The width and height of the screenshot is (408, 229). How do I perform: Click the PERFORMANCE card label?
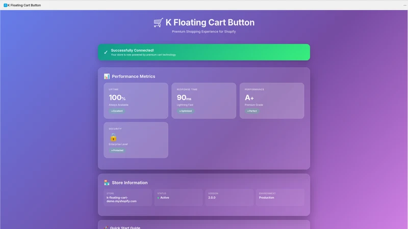[254, 90]
